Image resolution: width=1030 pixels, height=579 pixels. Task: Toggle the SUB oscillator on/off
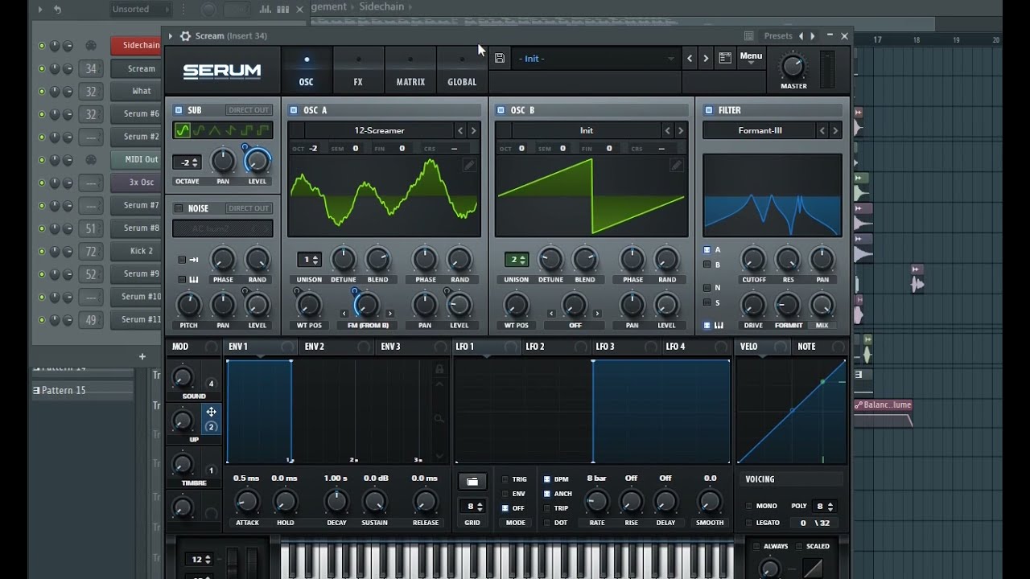point(179,110)
